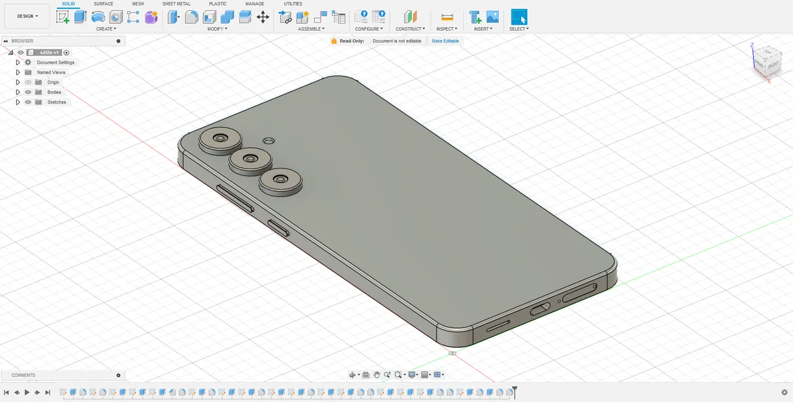Select the Construct plane tool

click(410, 17)
